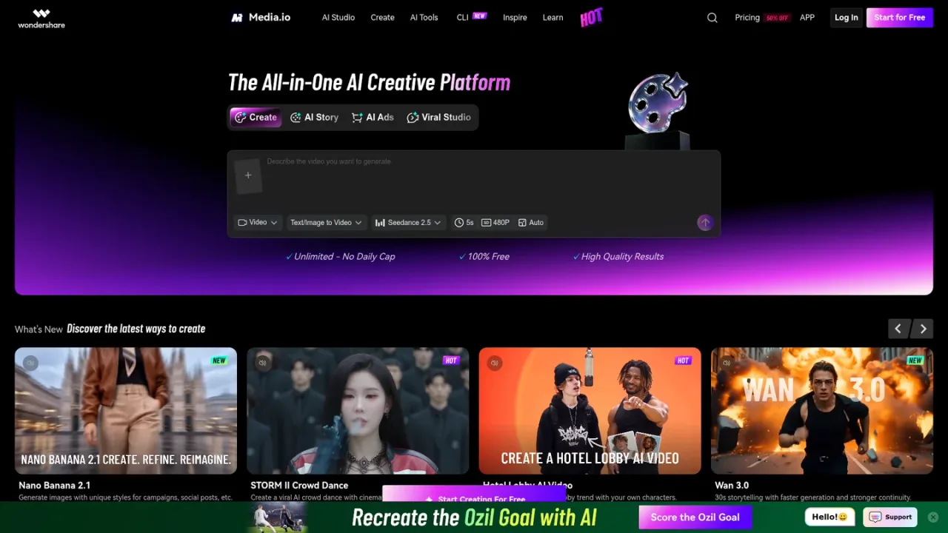Select the Create tab
The image size is (948, 533).
click(256, 117)
